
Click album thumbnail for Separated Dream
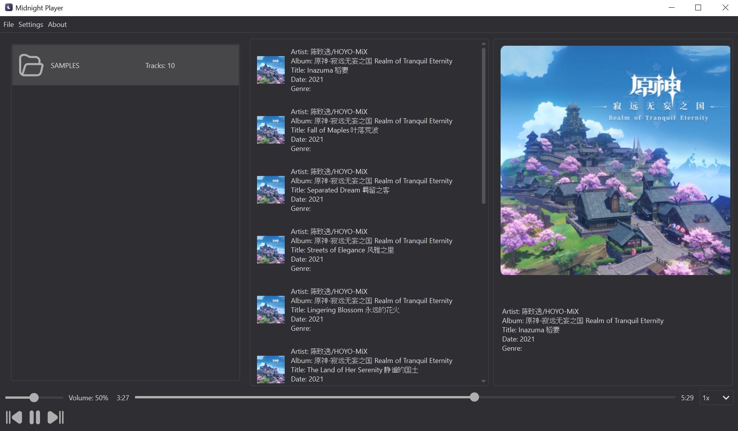tap(271, 190)
